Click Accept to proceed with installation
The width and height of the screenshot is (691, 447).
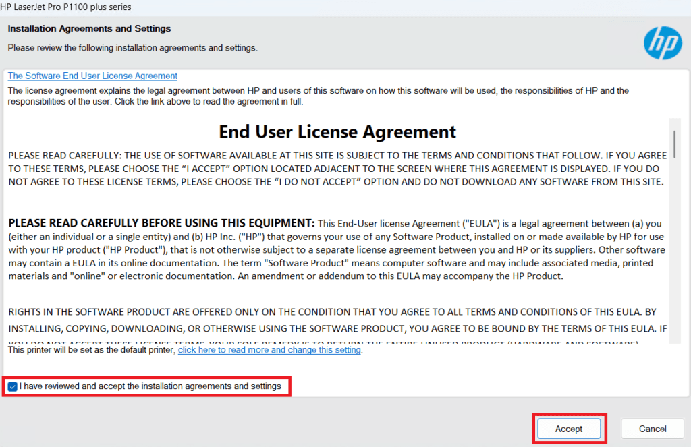(x=569, y=429)
